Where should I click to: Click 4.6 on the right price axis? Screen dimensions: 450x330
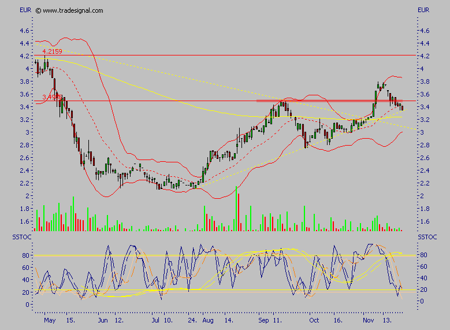(426, 31)
